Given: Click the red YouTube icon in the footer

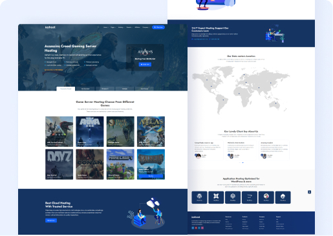Looking at the screenshot, I should (x=196, y=228).
